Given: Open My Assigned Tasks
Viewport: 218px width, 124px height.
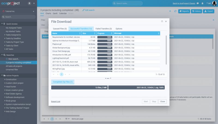Looking at the screenshot, I should [x=14, y=28].
